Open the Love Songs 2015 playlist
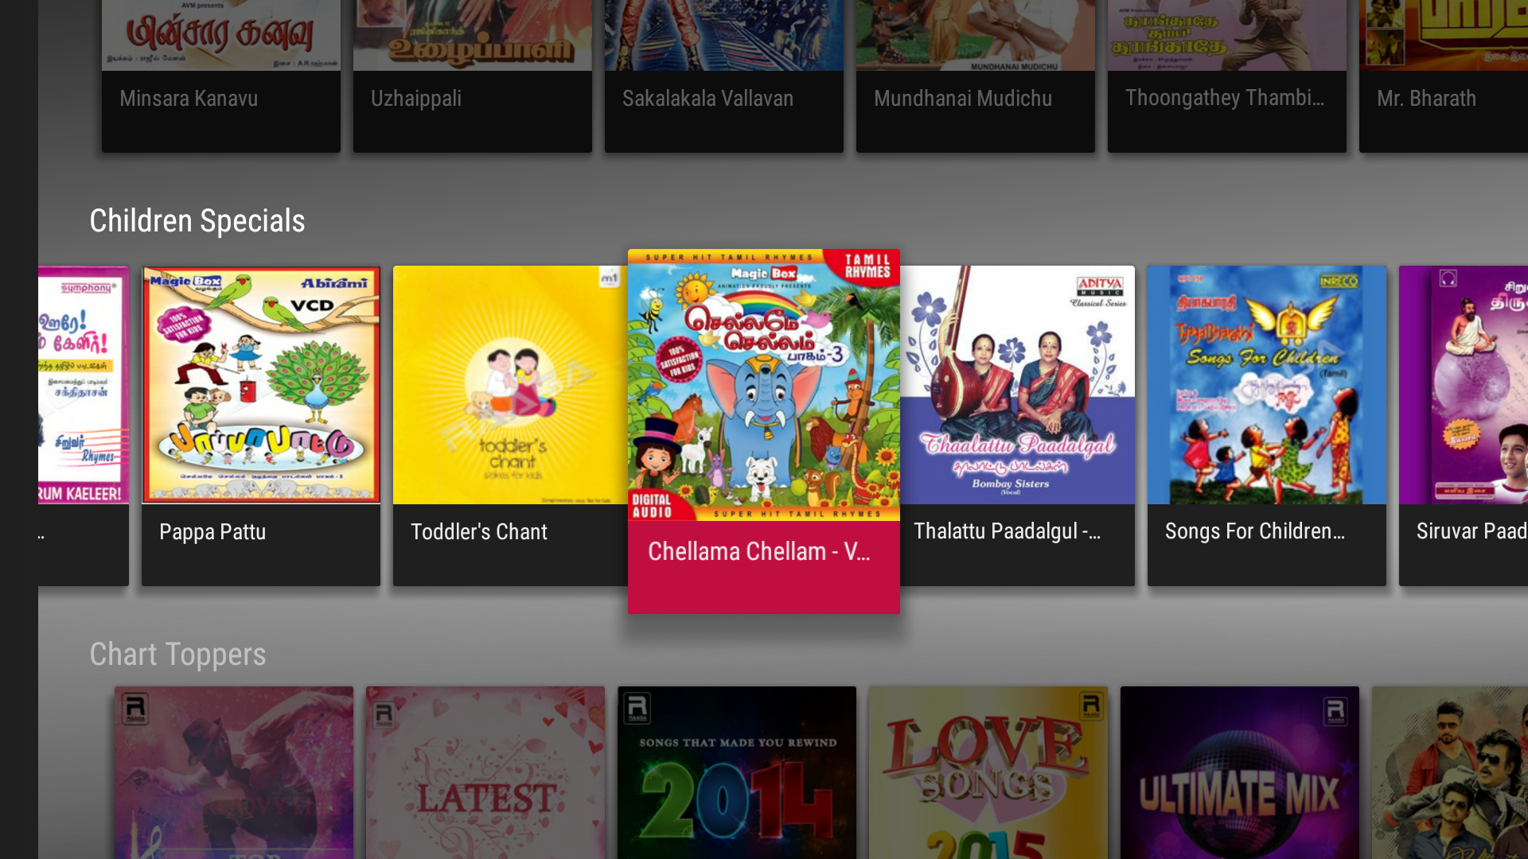Image resolution: width=1528 pixels, height=859 pixels. click(x=988, y=773)
